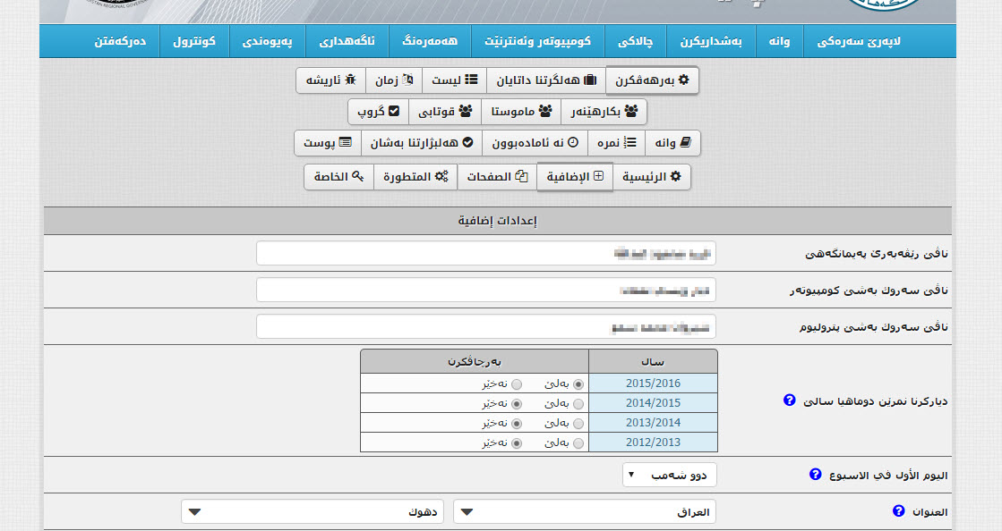Viewport: 1002px width, 531px height.
Task: Open the first weekday dropdown دوو شەمب
Action: click(670, 475)
